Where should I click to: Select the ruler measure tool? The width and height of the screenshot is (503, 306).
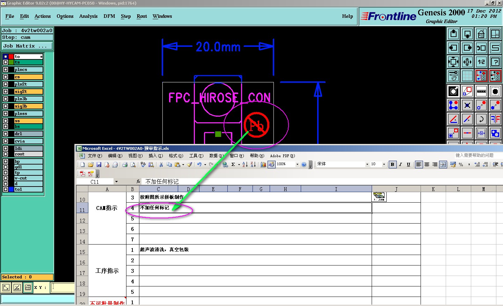(481, 91)
